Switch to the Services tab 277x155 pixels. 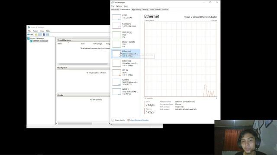click(165, 9)
